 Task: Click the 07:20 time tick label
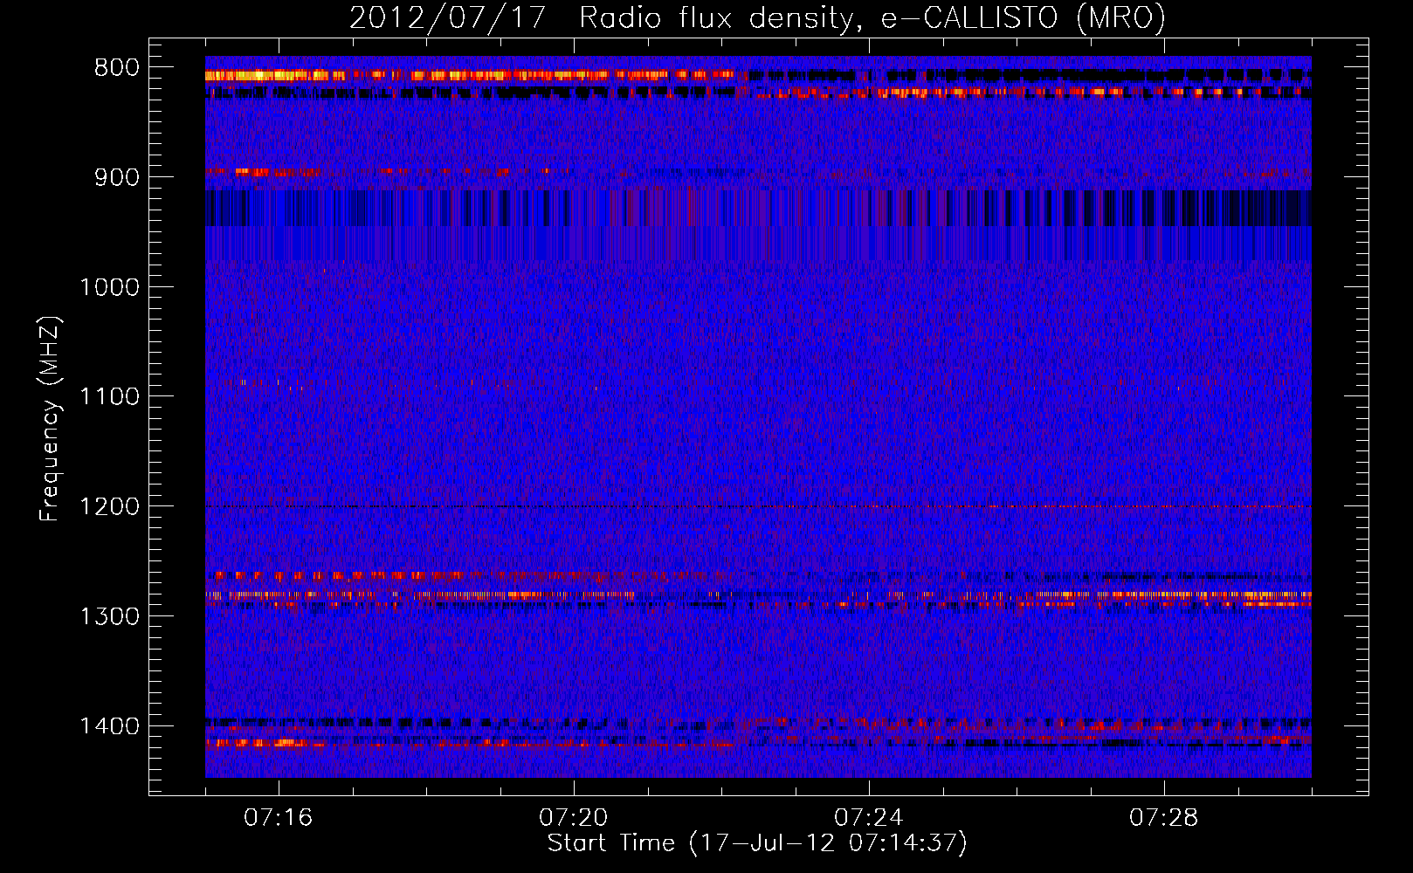574,818
